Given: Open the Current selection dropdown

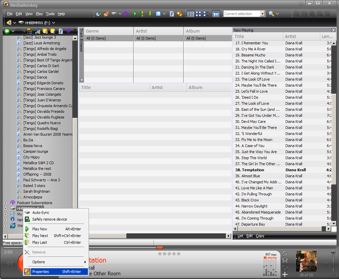Looking at the screenshot, I should (x=263, y=14).
